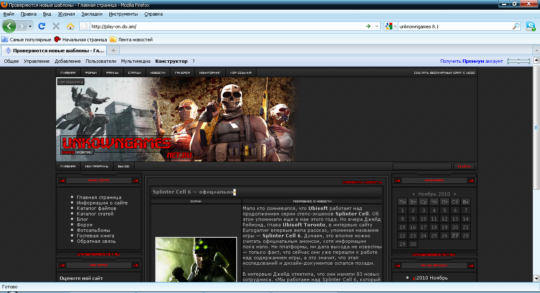This screenshot has height=293, width=540.
Task: Reload the page with the refresh icon
Action: (42, 26)
